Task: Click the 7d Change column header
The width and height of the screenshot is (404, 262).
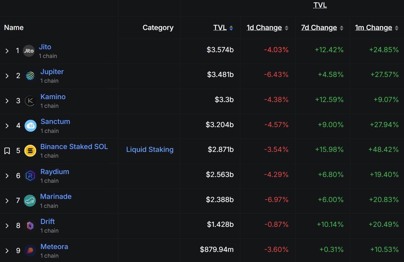Action: coord(319,28)
